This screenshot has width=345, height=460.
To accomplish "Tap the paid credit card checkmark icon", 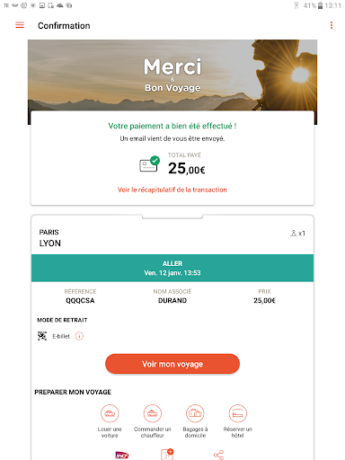I will tap(149, 164).
